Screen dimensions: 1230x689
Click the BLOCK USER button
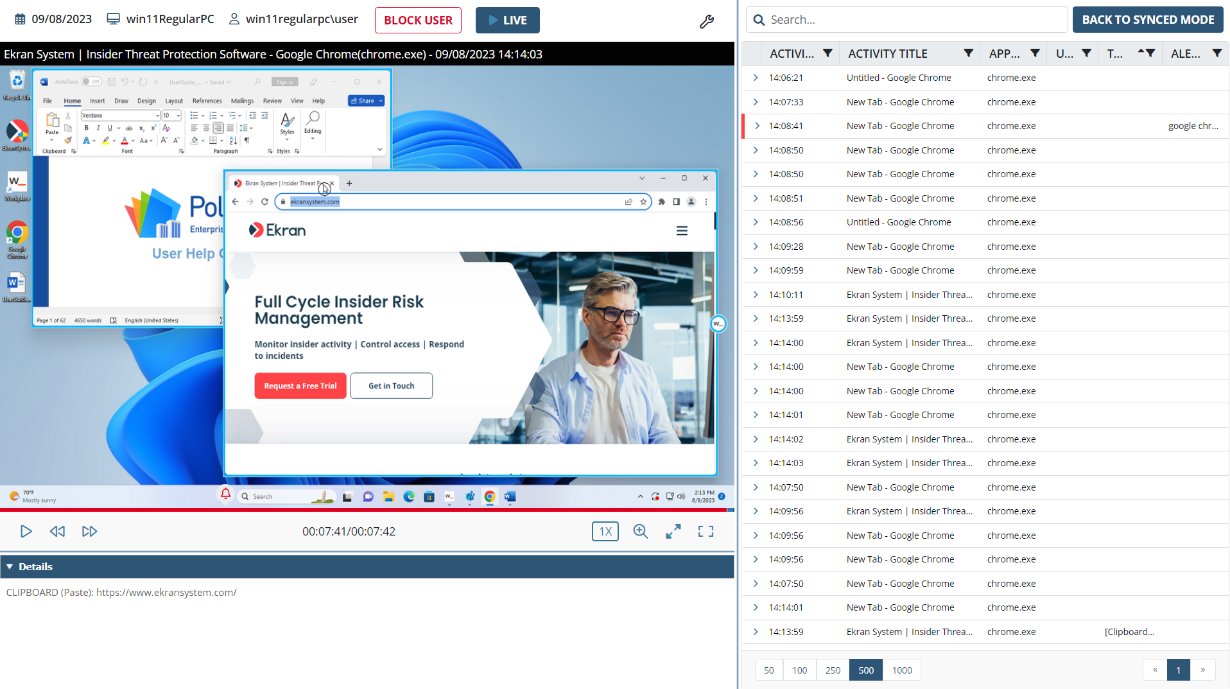(x=418, y=20)
